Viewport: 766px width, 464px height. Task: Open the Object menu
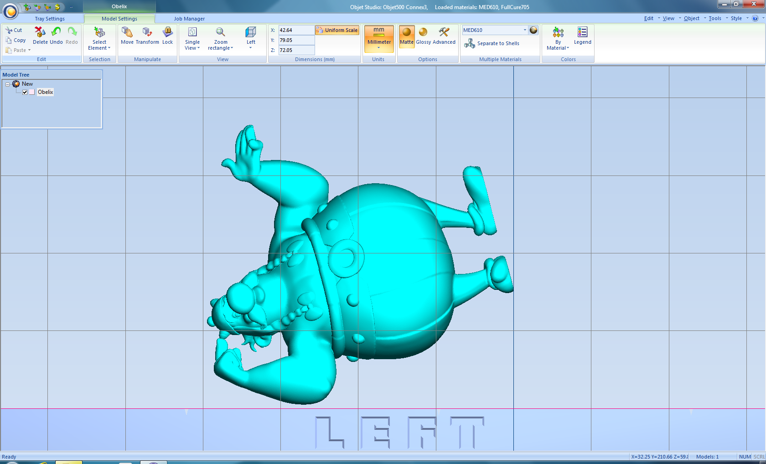point(691,18)
